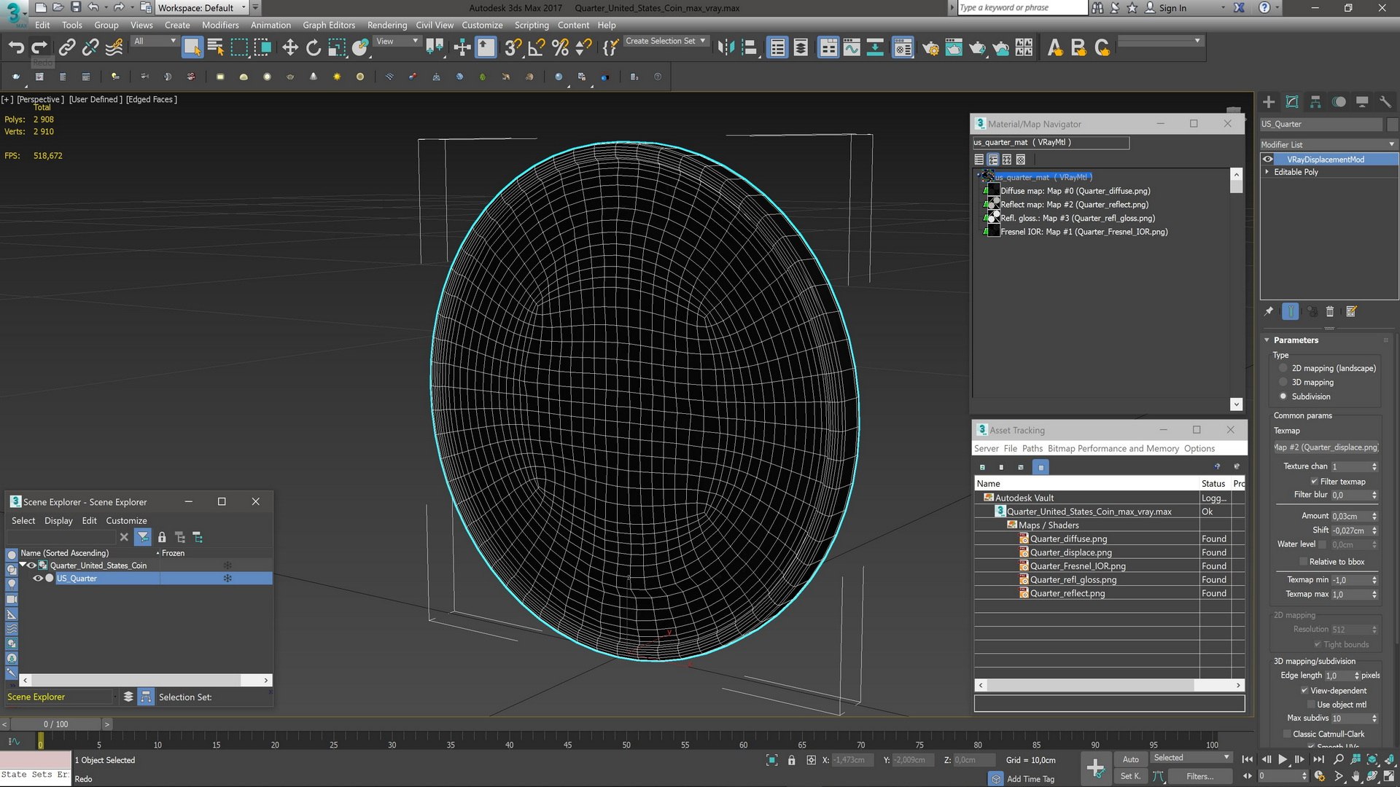Click the Amount spinner arrows
1400x787 pixels.
pyautogui.click(x=1374, y=516)
